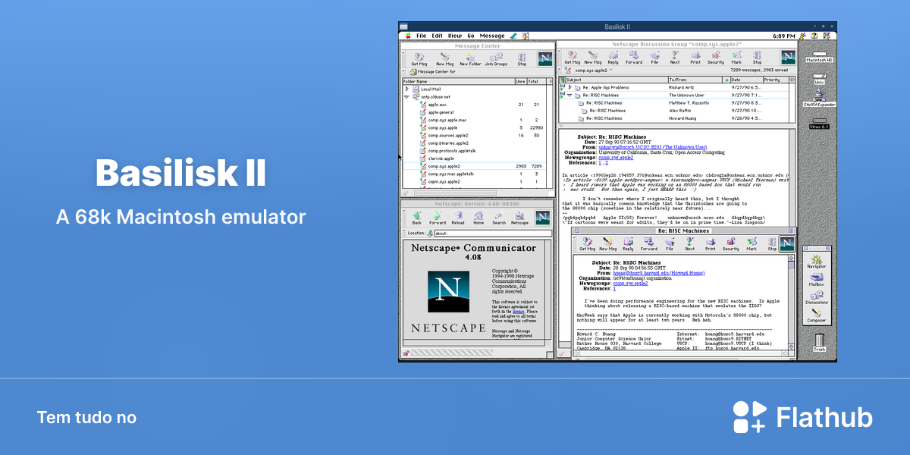Click Stop in the Message Center toolbar
This screenshot has width=910, height=455.
522,59
